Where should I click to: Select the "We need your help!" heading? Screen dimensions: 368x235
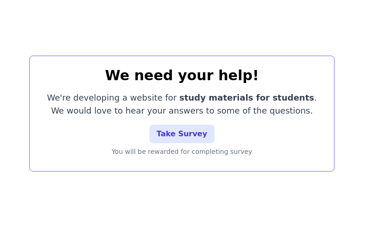pos(181,75)
